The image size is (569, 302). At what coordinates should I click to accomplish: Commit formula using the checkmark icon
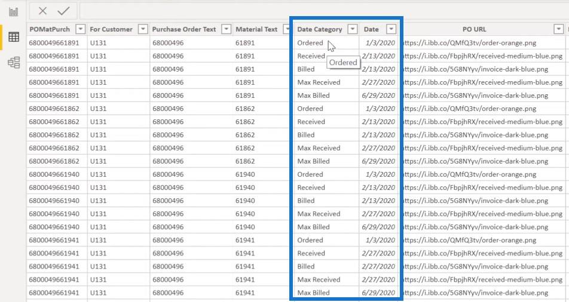(63, 11)
